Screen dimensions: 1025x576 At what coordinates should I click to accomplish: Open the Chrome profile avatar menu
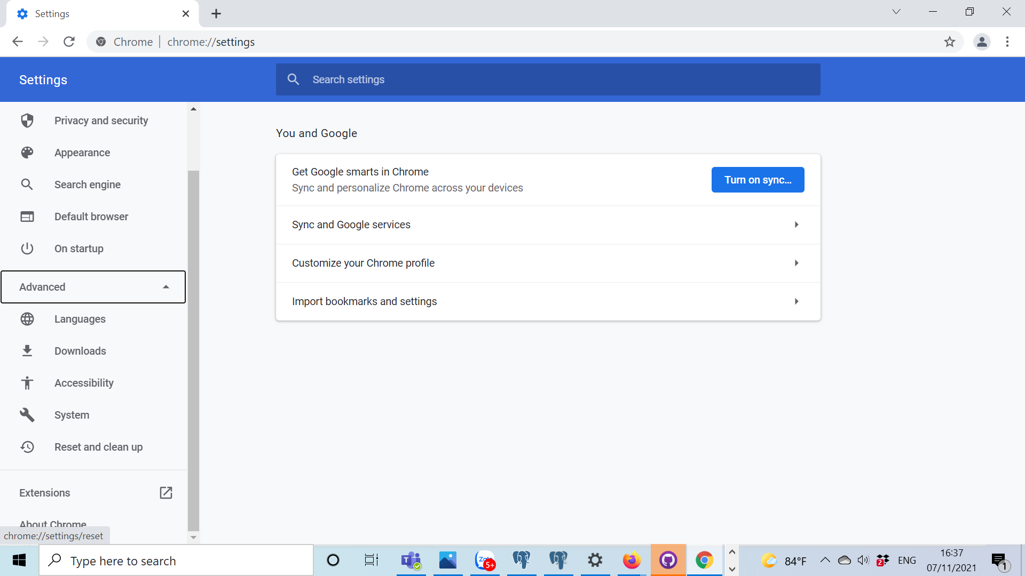(982, 42)
